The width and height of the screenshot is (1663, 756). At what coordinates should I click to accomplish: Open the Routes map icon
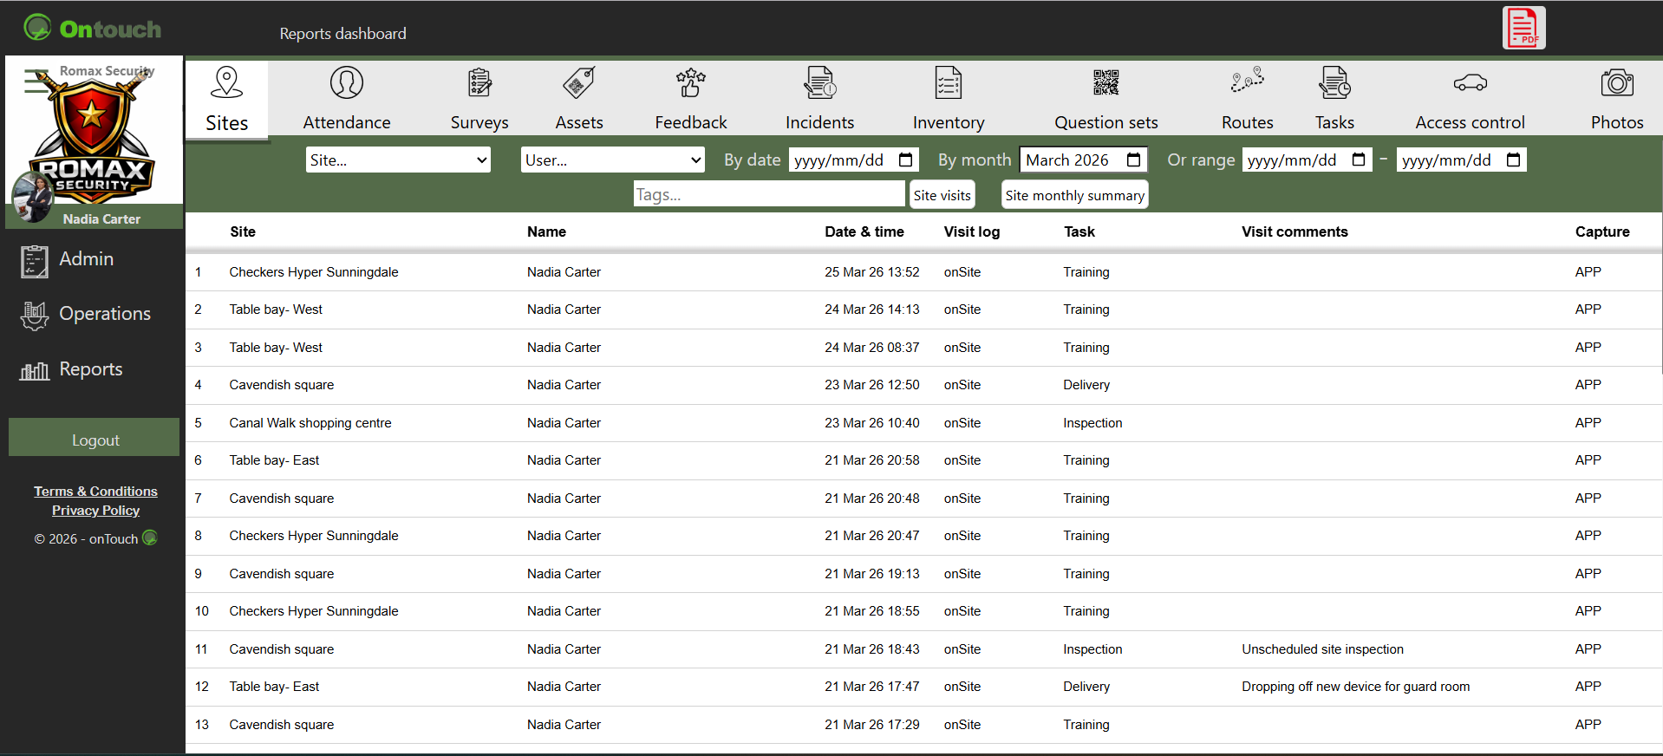coord(1247,82)
